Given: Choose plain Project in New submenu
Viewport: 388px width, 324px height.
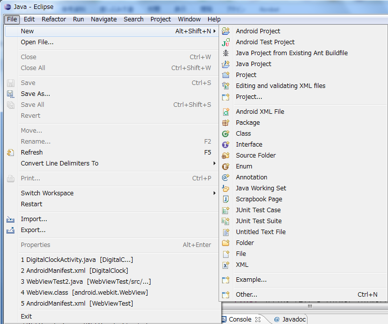Looking at the screenshot, I should point(304,75).
